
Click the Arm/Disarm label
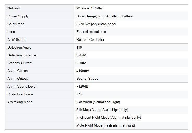(16, 39)
